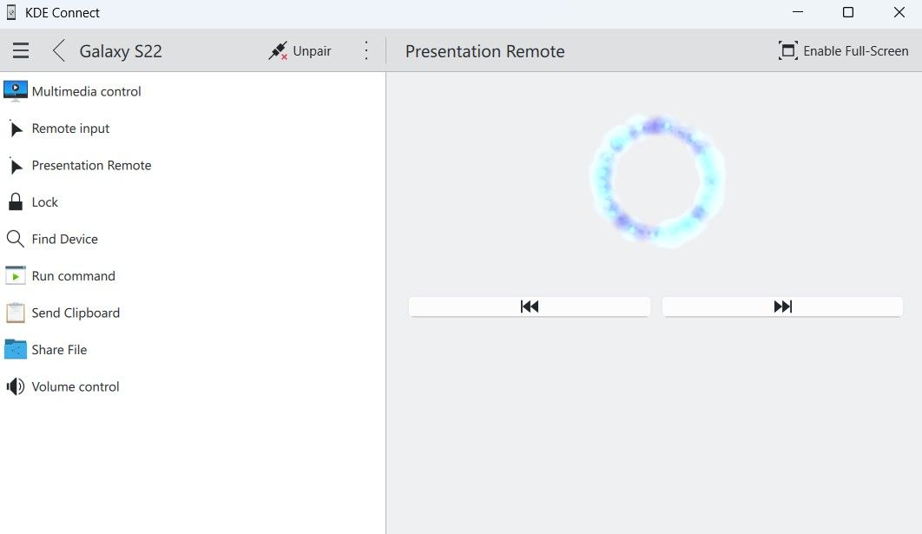Click the Share File folder icon
Screen dimensions: 922x534
pos(16,349)
